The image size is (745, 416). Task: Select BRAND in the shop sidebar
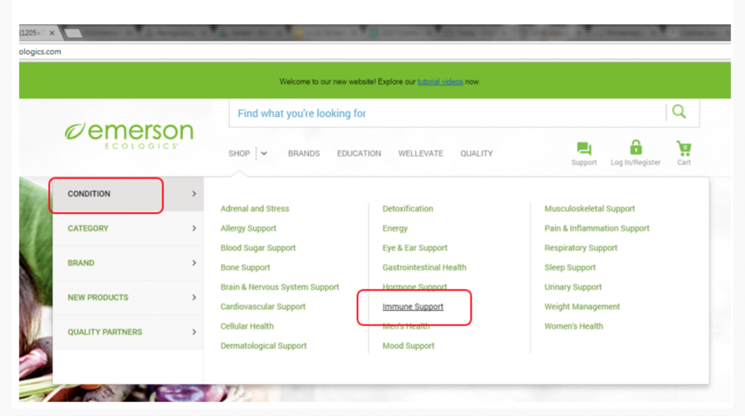128,263
